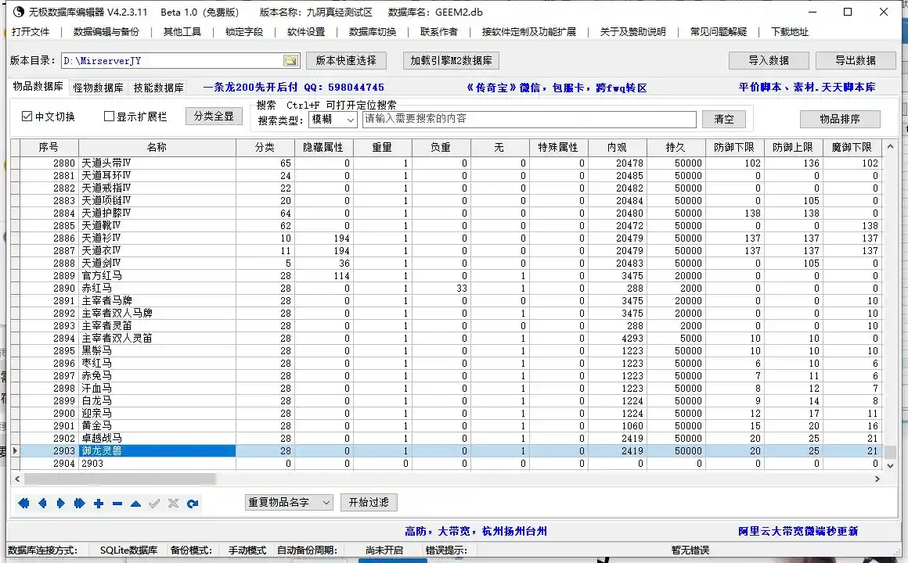Click 加载引擎M2数据库 button
This screenshot has width=908, height=563.
(451, 60)
